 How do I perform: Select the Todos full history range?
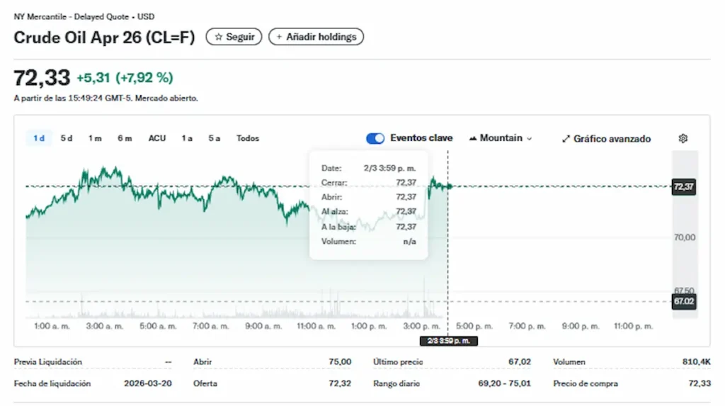(x=248, y=138)
